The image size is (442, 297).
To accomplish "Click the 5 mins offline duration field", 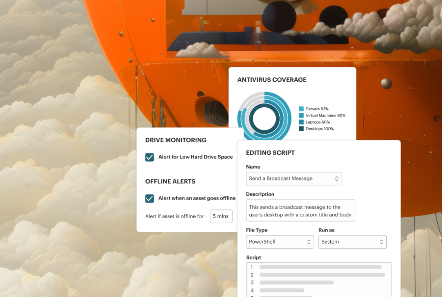I will pyautogui.click(x=221, y=216).
